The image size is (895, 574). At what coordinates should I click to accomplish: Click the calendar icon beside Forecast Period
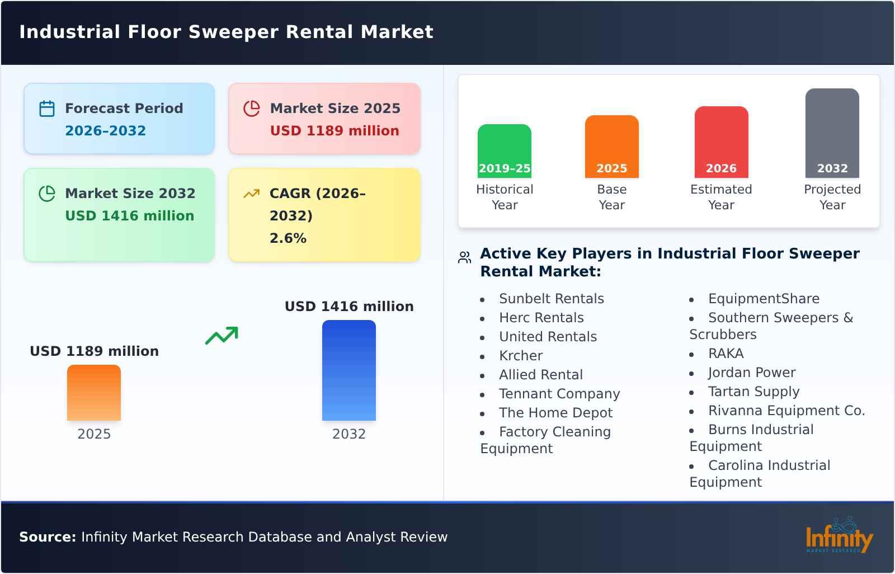[47, 109]
